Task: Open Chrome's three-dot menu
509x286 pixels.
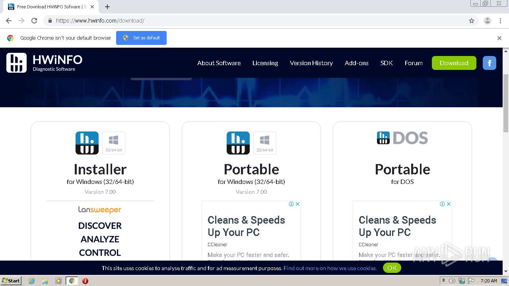Action: [x=500, y=21]
